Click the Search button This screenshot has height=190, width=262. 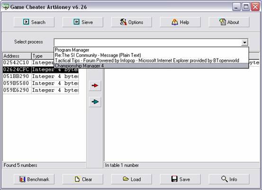34,22
